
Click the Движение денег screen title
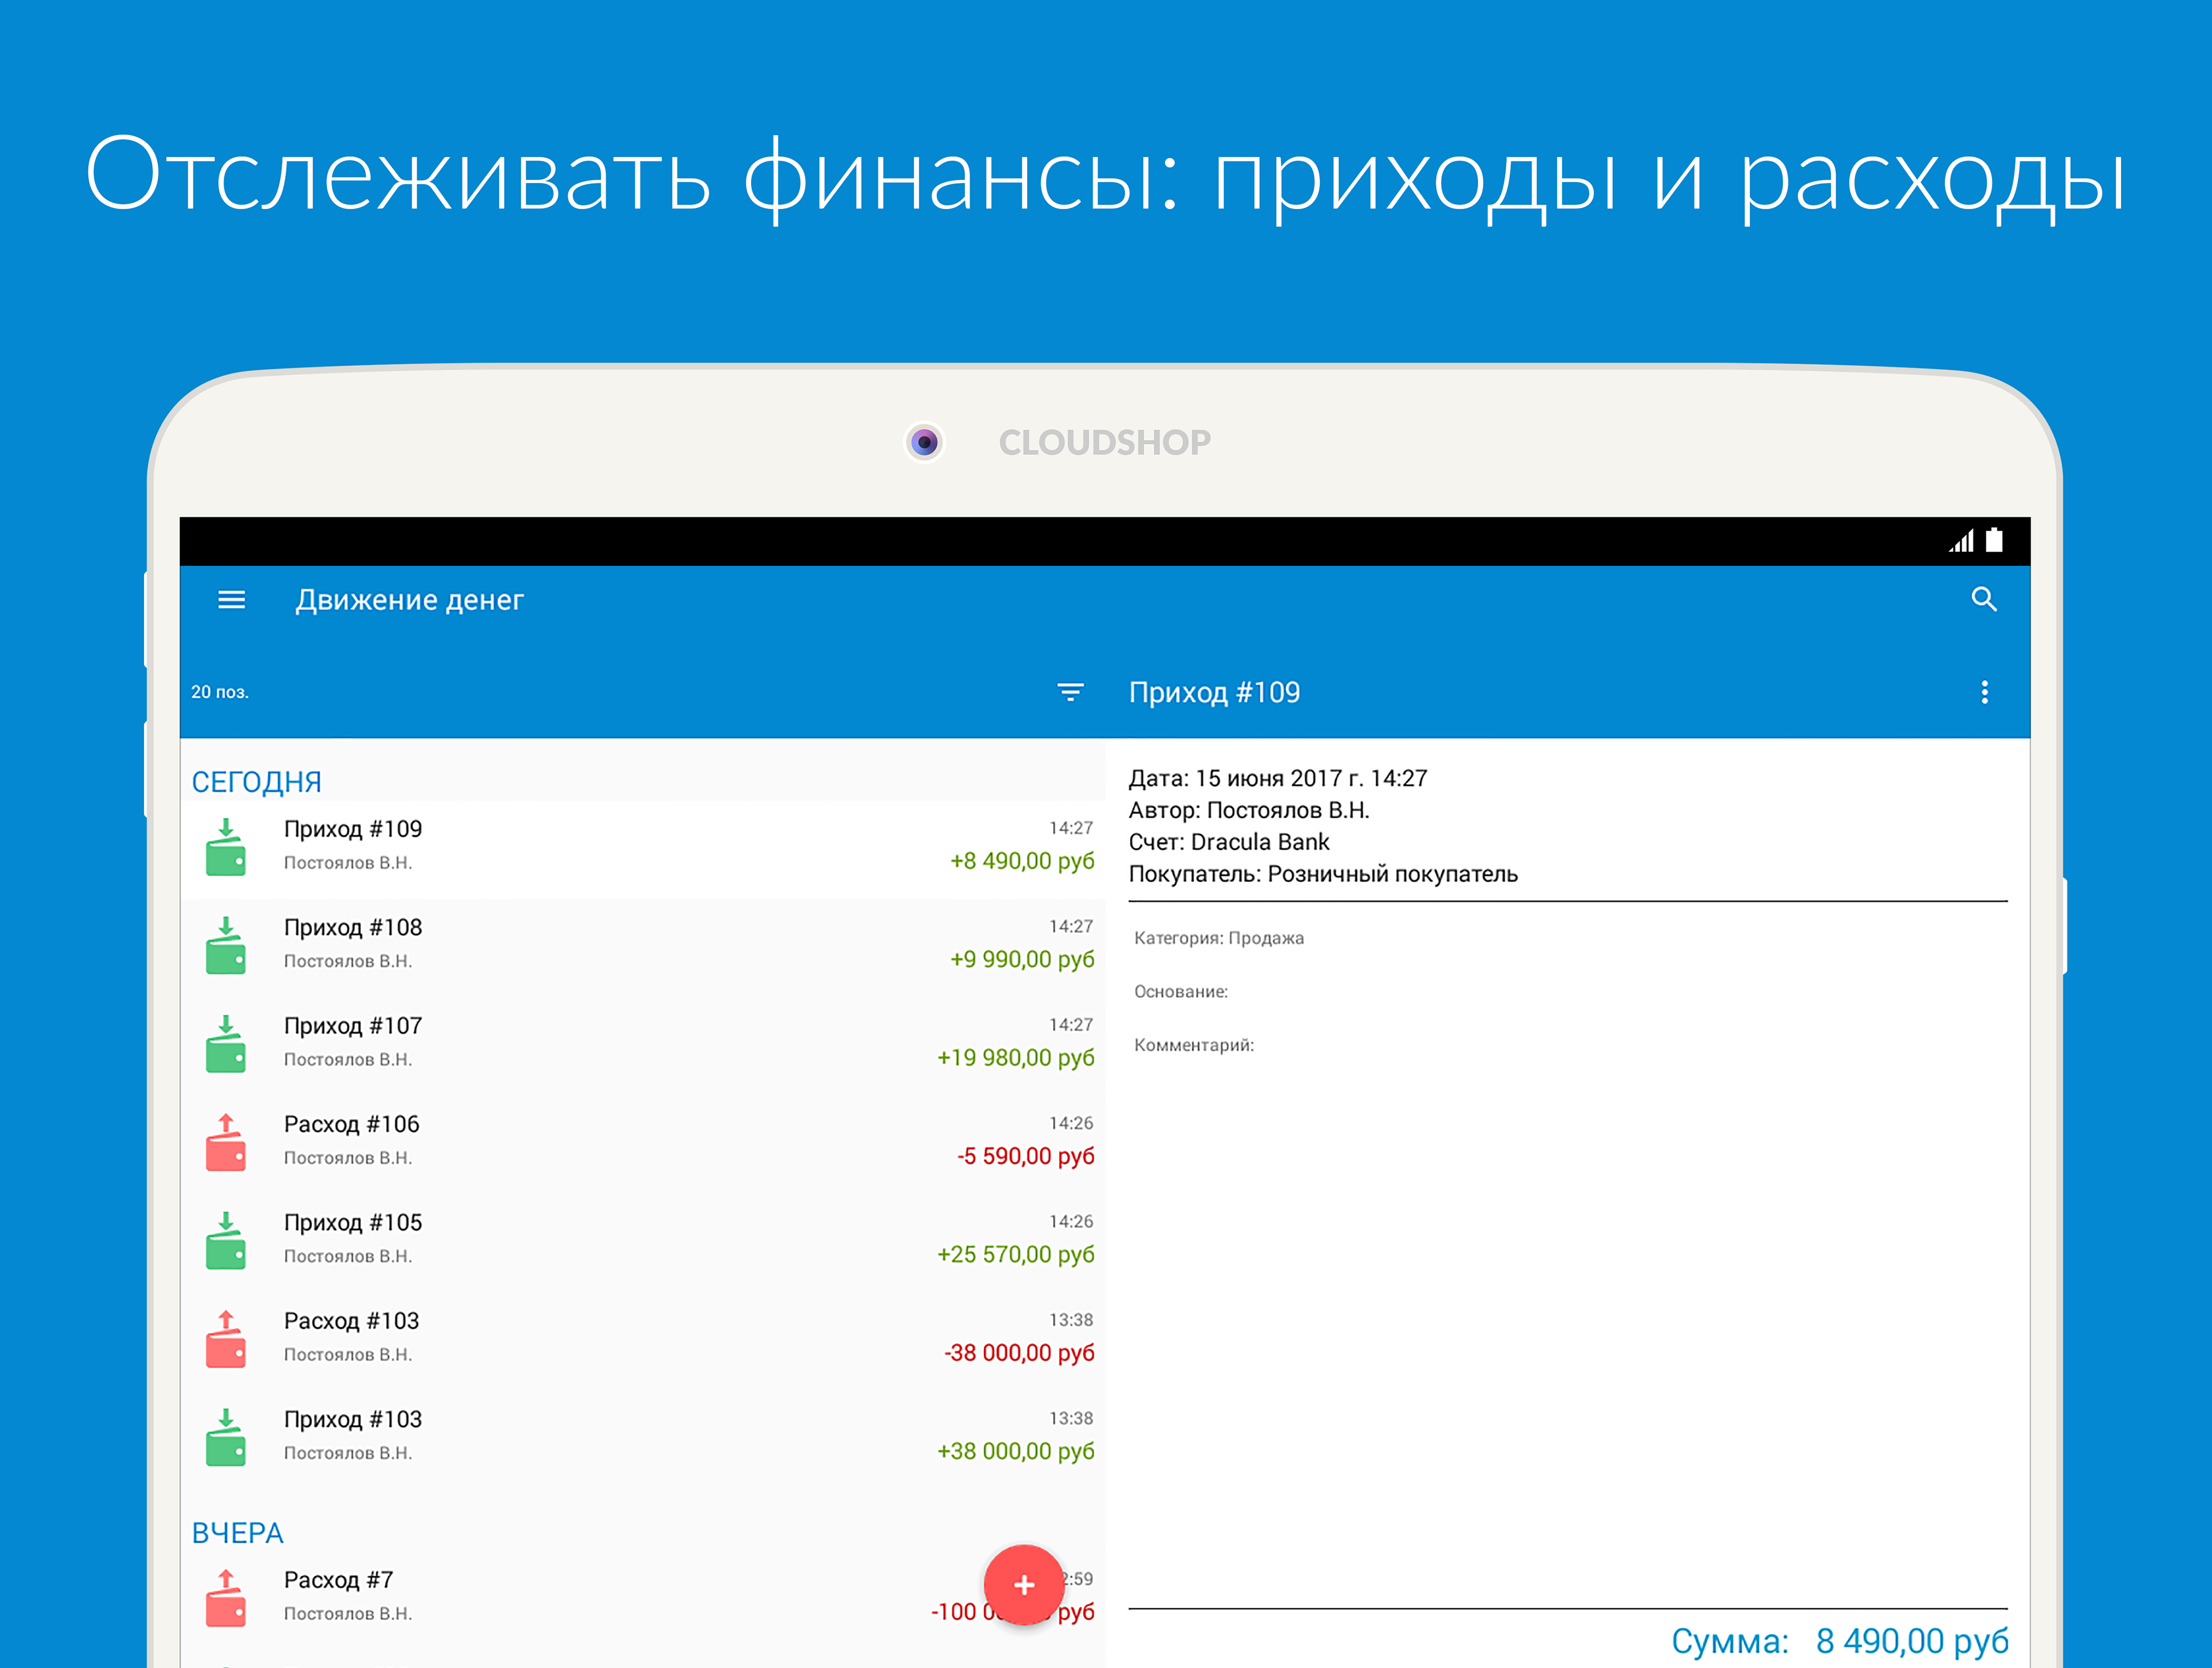point(409,600)
